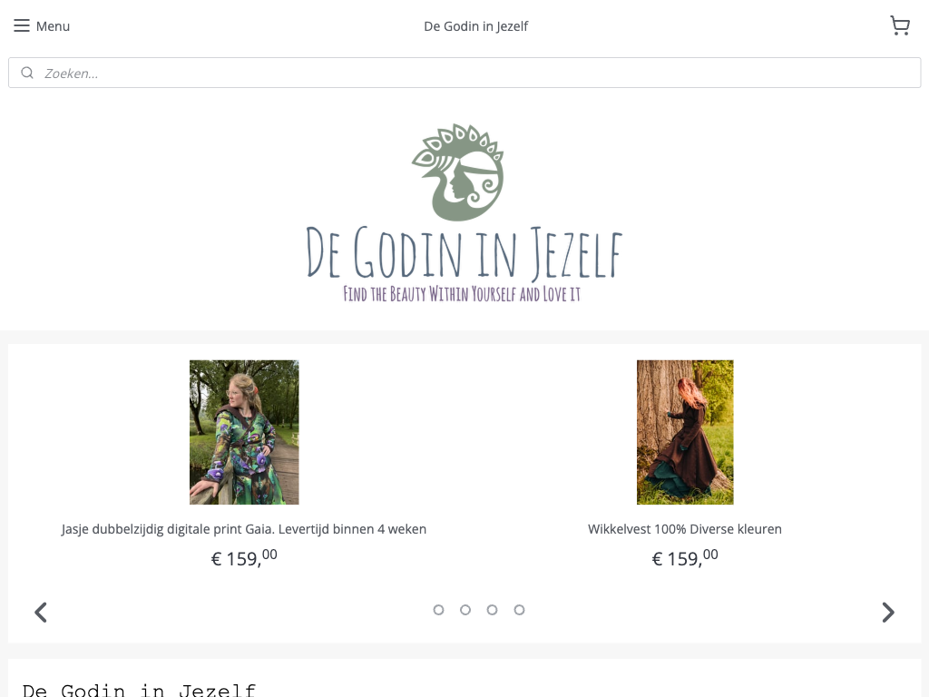Focus the Zoeken search field
The width and height of the screenshot is (929, 697).
click(x=464, y=73)
